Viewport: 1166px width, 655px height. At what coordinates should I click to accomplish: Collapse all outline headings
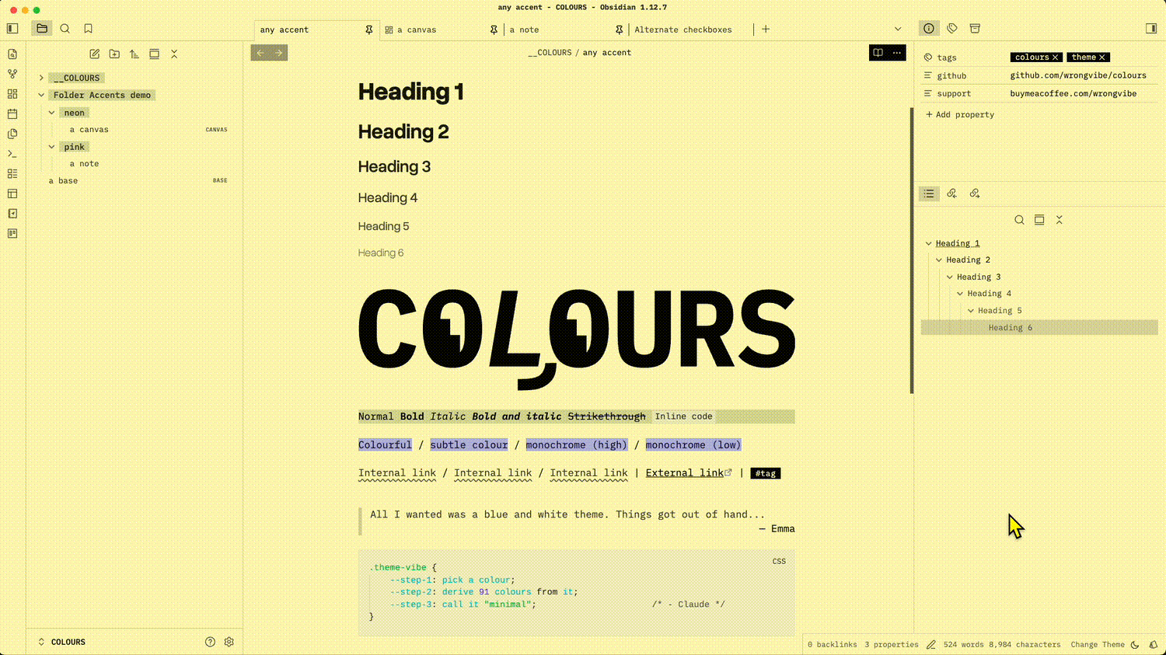coord(1060,220)
